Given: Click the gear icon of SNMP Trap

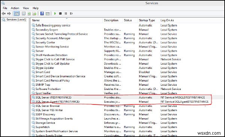Looking at the screenshot, I should click(x=33, y=85).
